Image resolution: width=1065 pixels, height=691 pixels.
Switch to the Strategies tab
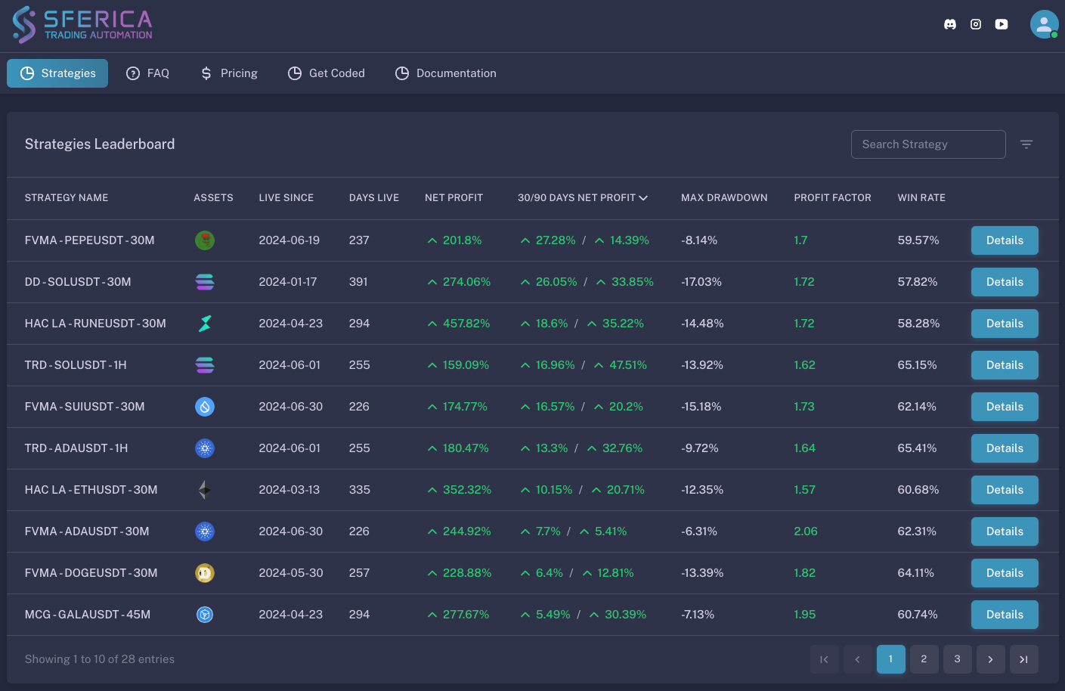(57, 73)
